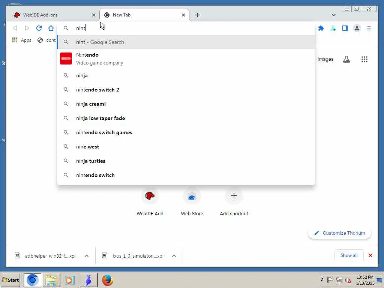Open the Images link
Screen dimensions: 384x288
pyautogui.click(x=325, y=59)
